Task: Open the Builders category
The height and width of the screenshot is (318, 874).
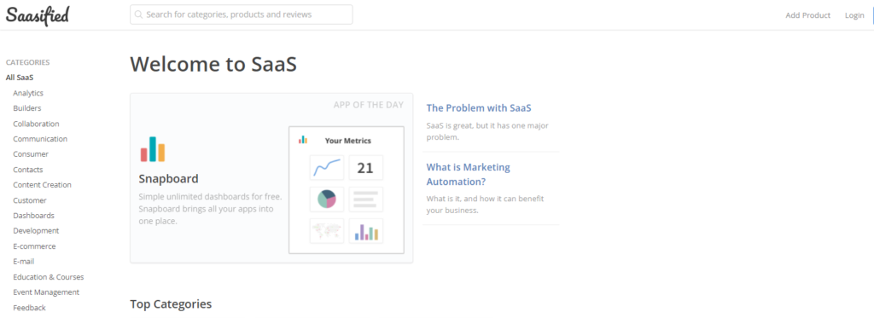Action: 26,108
